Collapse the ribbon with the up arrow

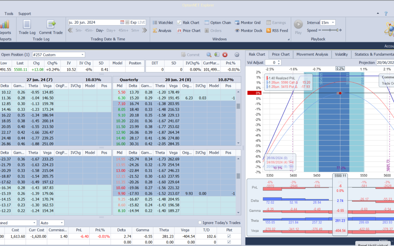click(378, 13)
